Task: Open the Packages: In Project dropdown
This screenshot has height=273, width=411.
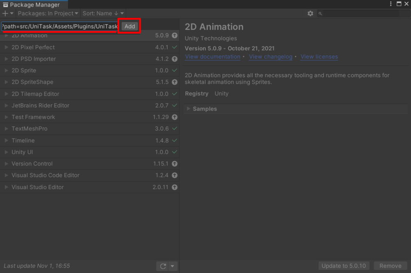Action: click(48, 14)
